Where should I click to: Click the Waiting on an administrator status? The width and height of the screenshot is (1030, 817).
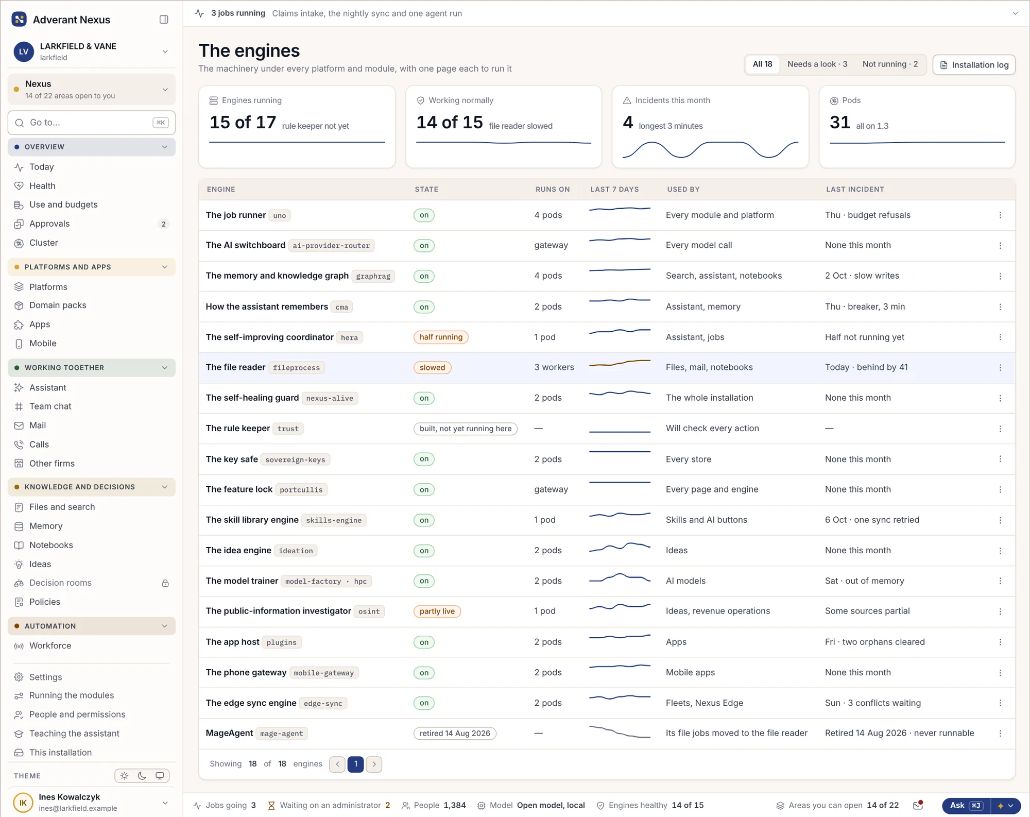click(329, 806)
